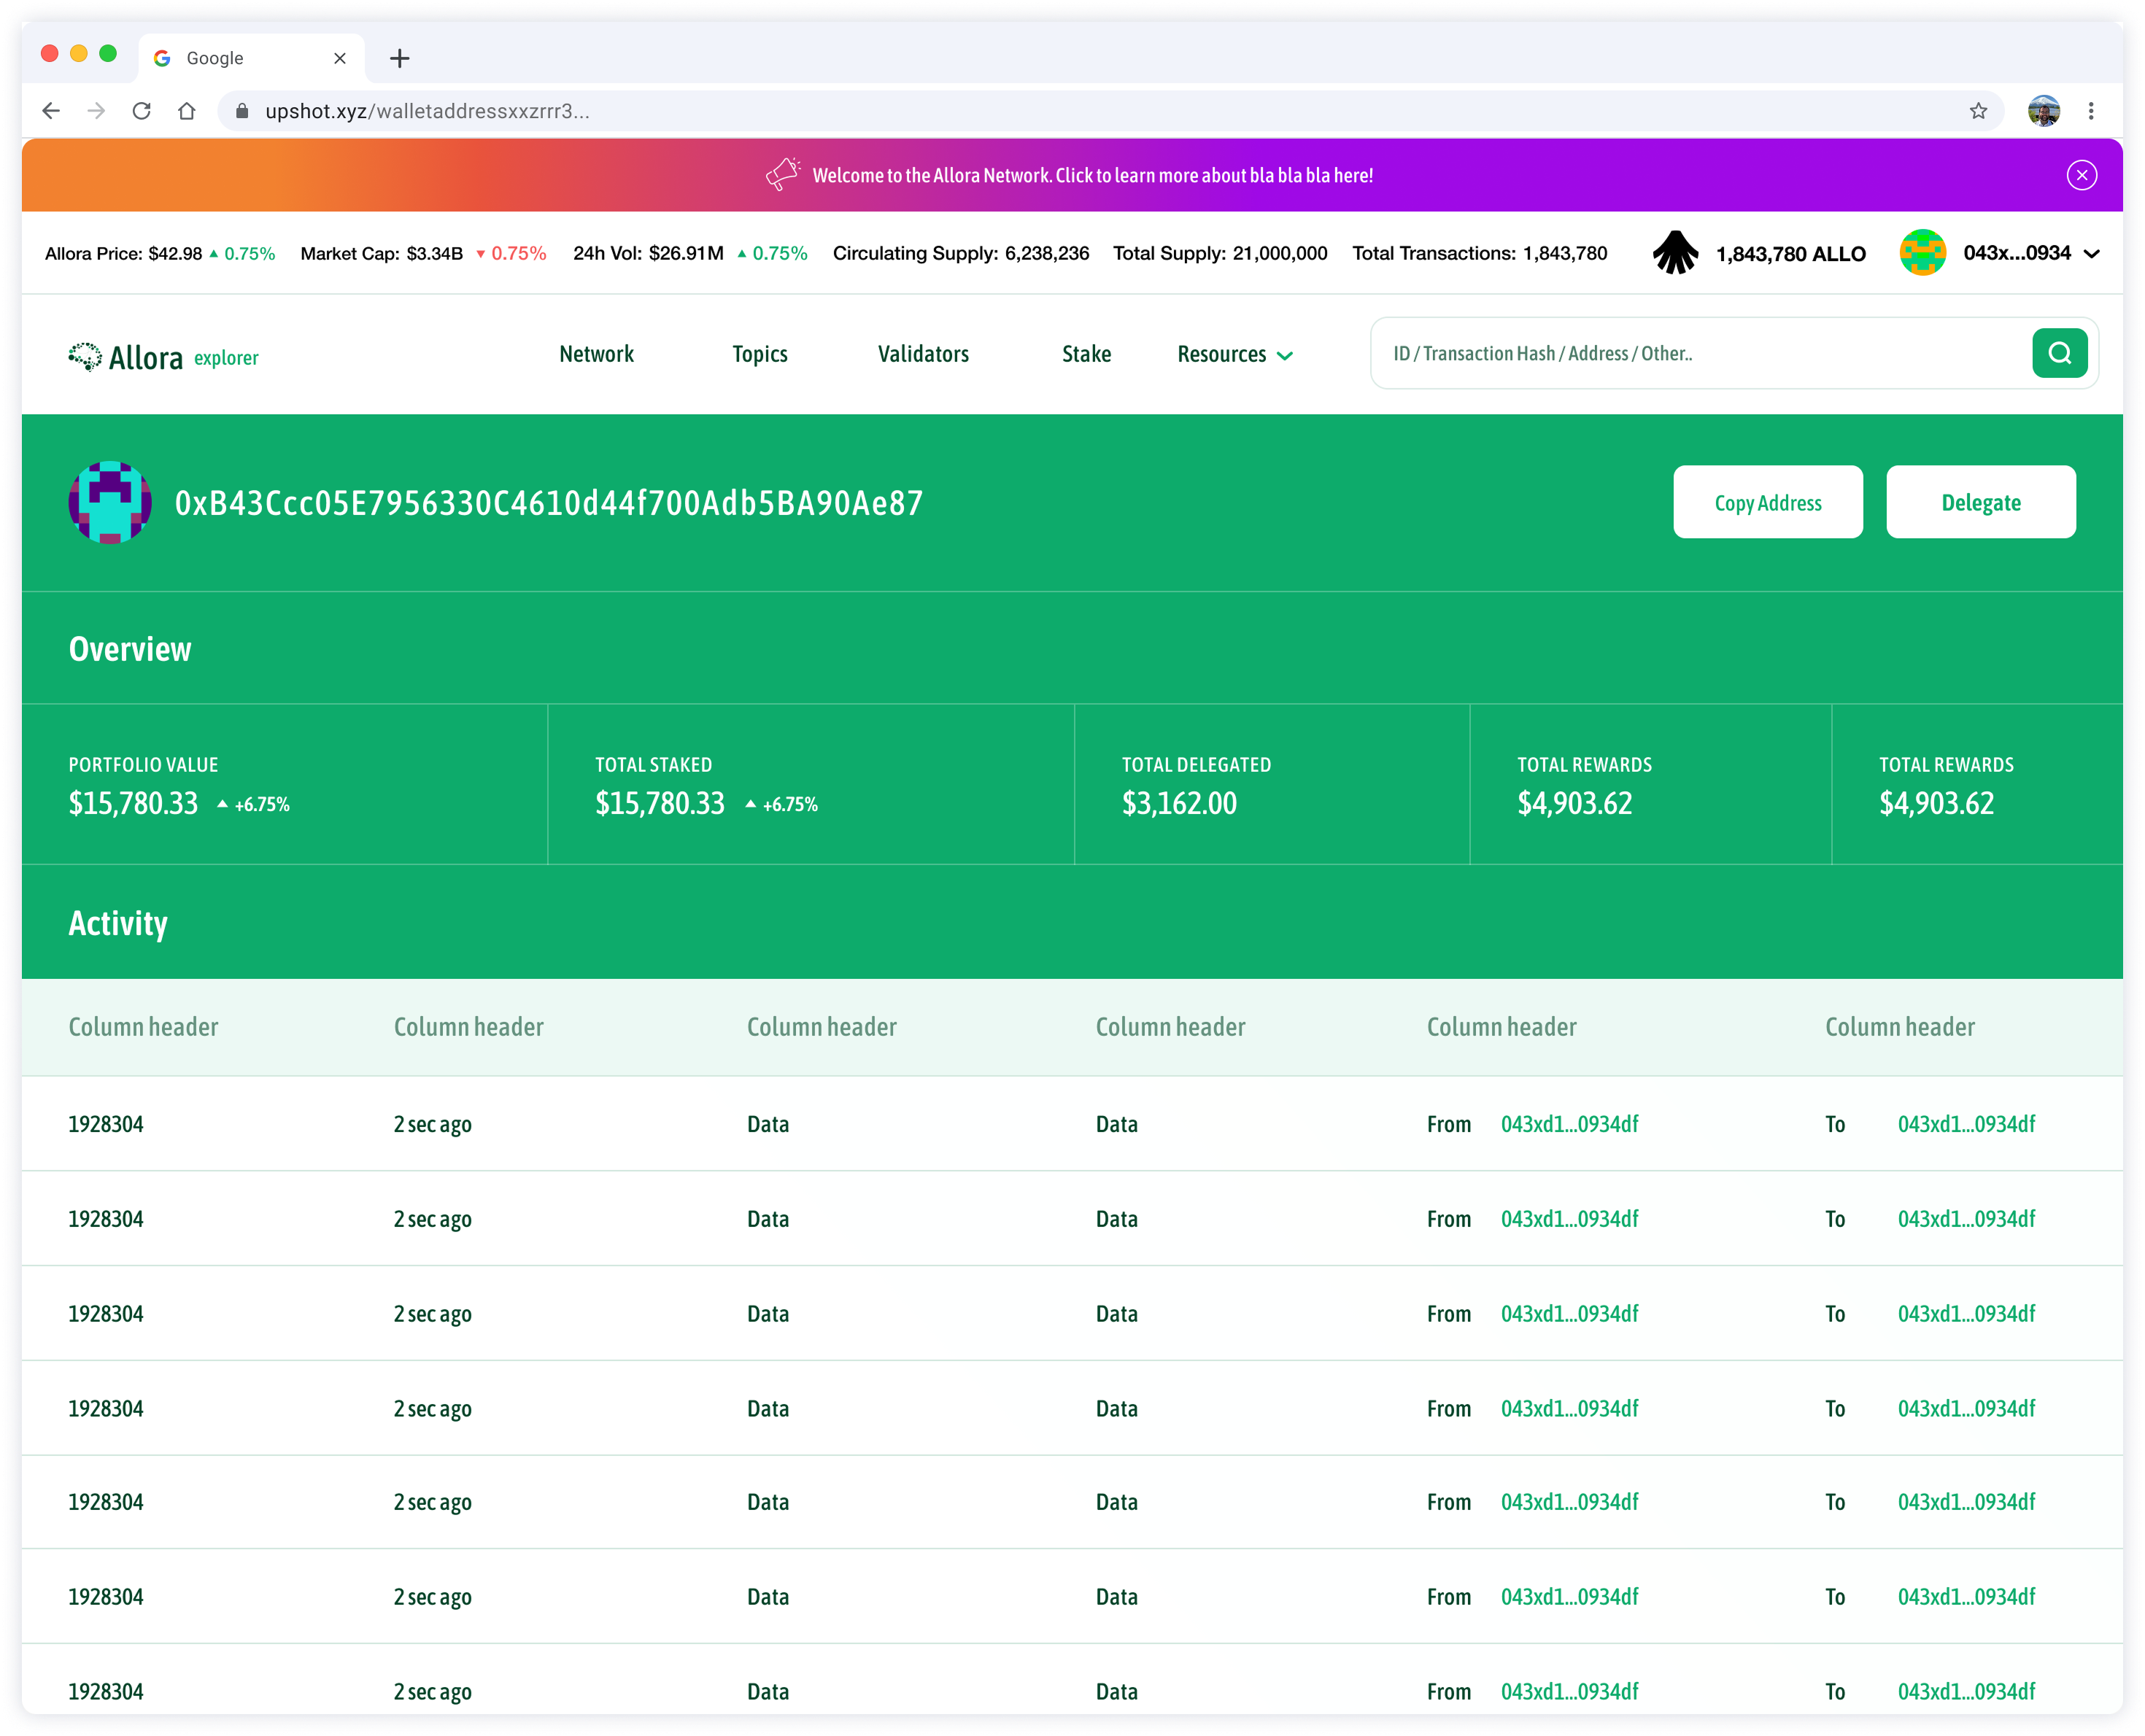This screenshot has width=2145, height=1736.
Task: Open the browser three-dot menu
Action: 2091,111
